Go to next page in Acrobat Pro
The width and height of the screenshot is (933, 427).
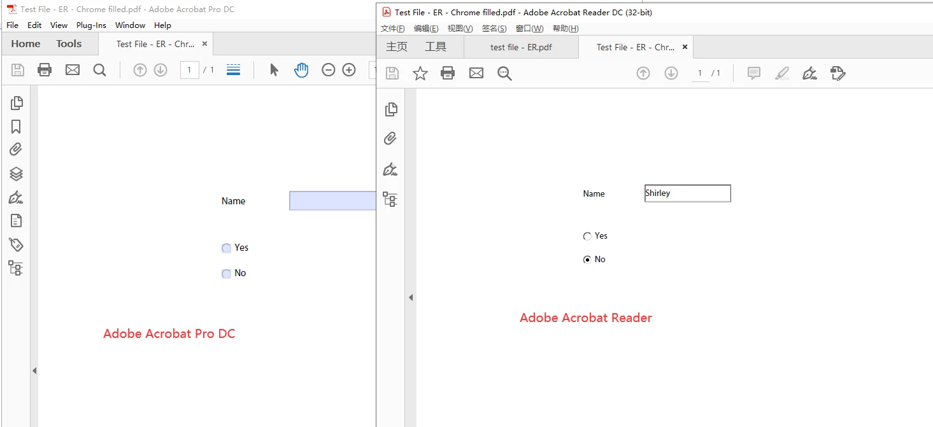160,70
